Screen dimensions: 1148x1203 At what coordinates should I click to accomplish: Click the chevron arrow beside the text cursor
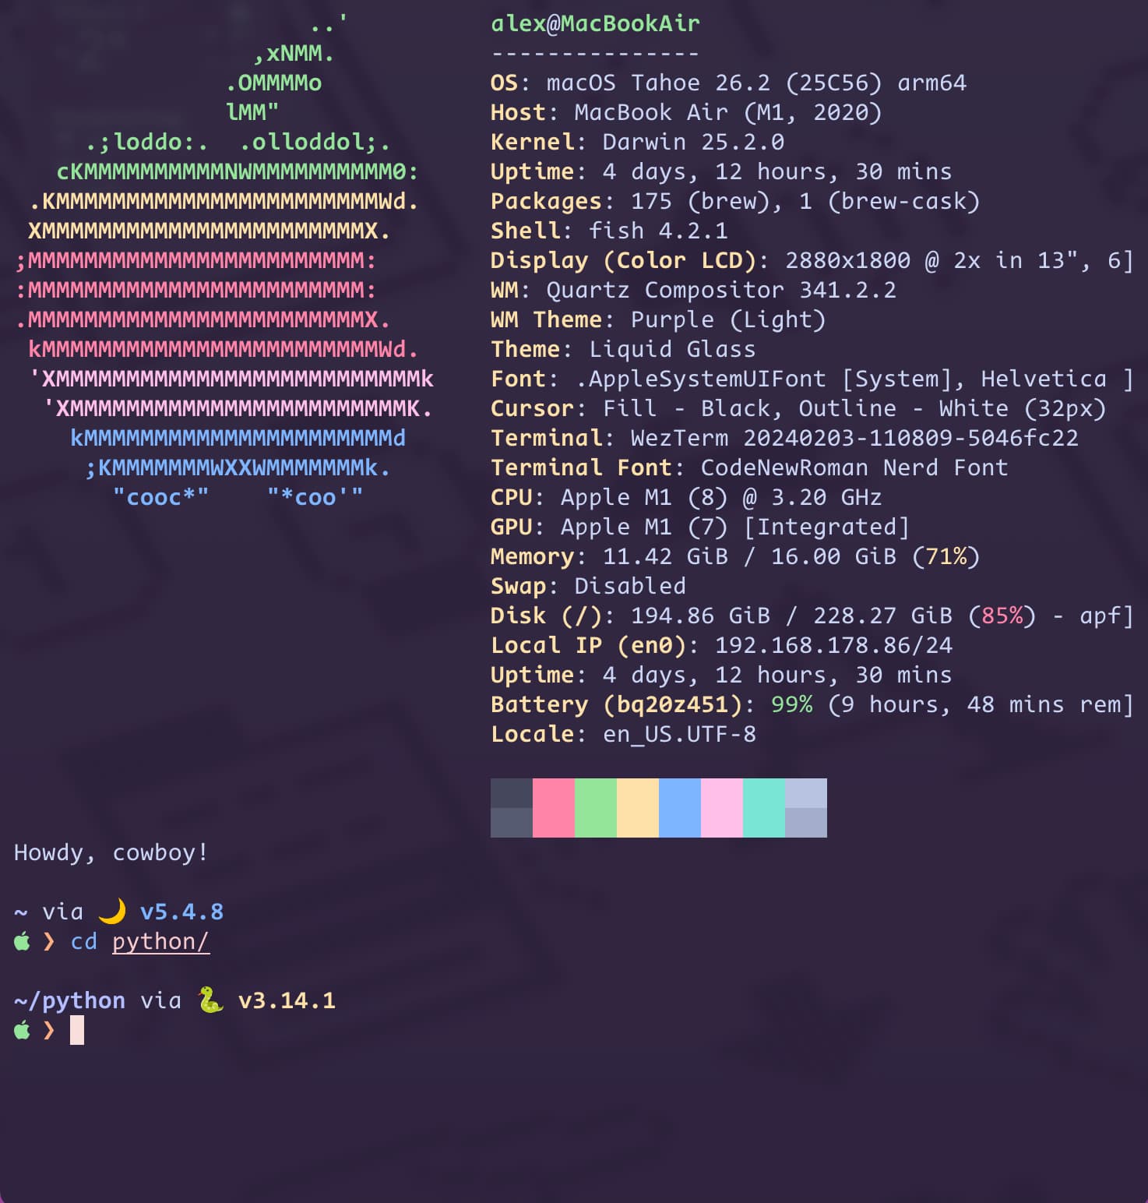click(x=49, y=1031)
